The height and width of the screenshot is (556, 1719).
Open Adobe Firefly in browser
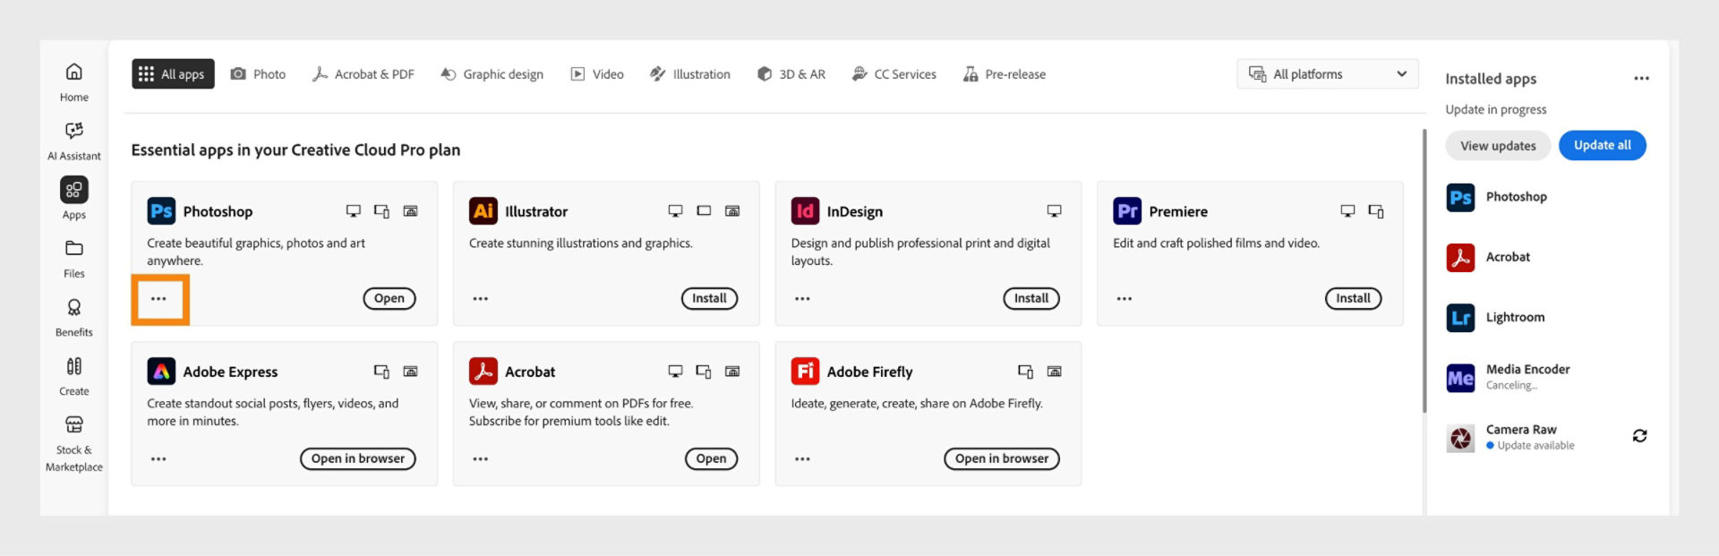[x=1002, y=459]
